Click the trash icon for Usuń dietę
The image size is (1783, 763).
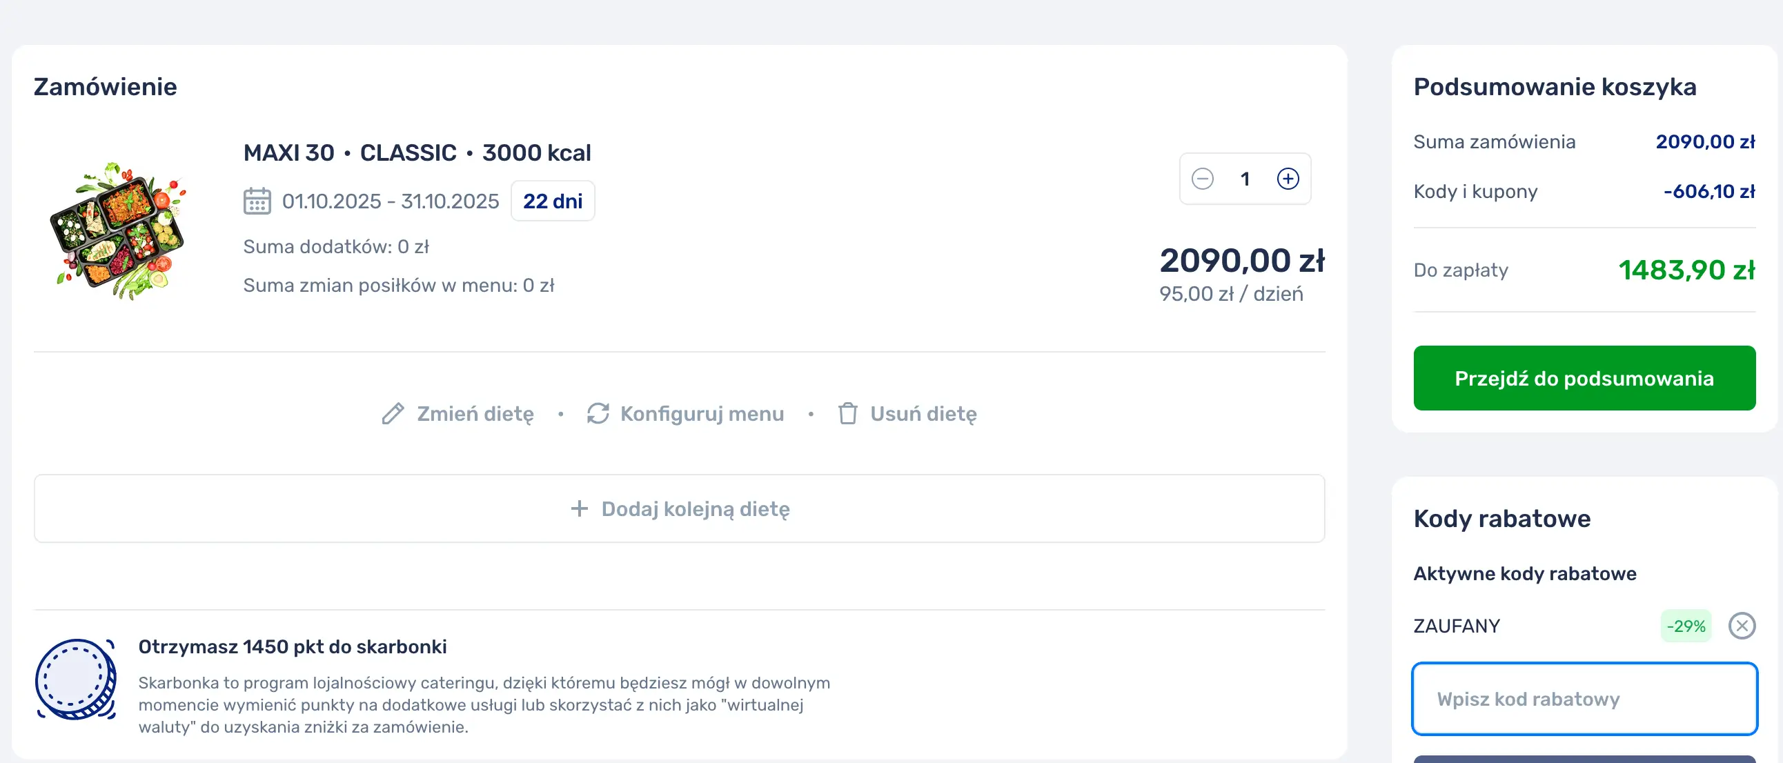848,414
